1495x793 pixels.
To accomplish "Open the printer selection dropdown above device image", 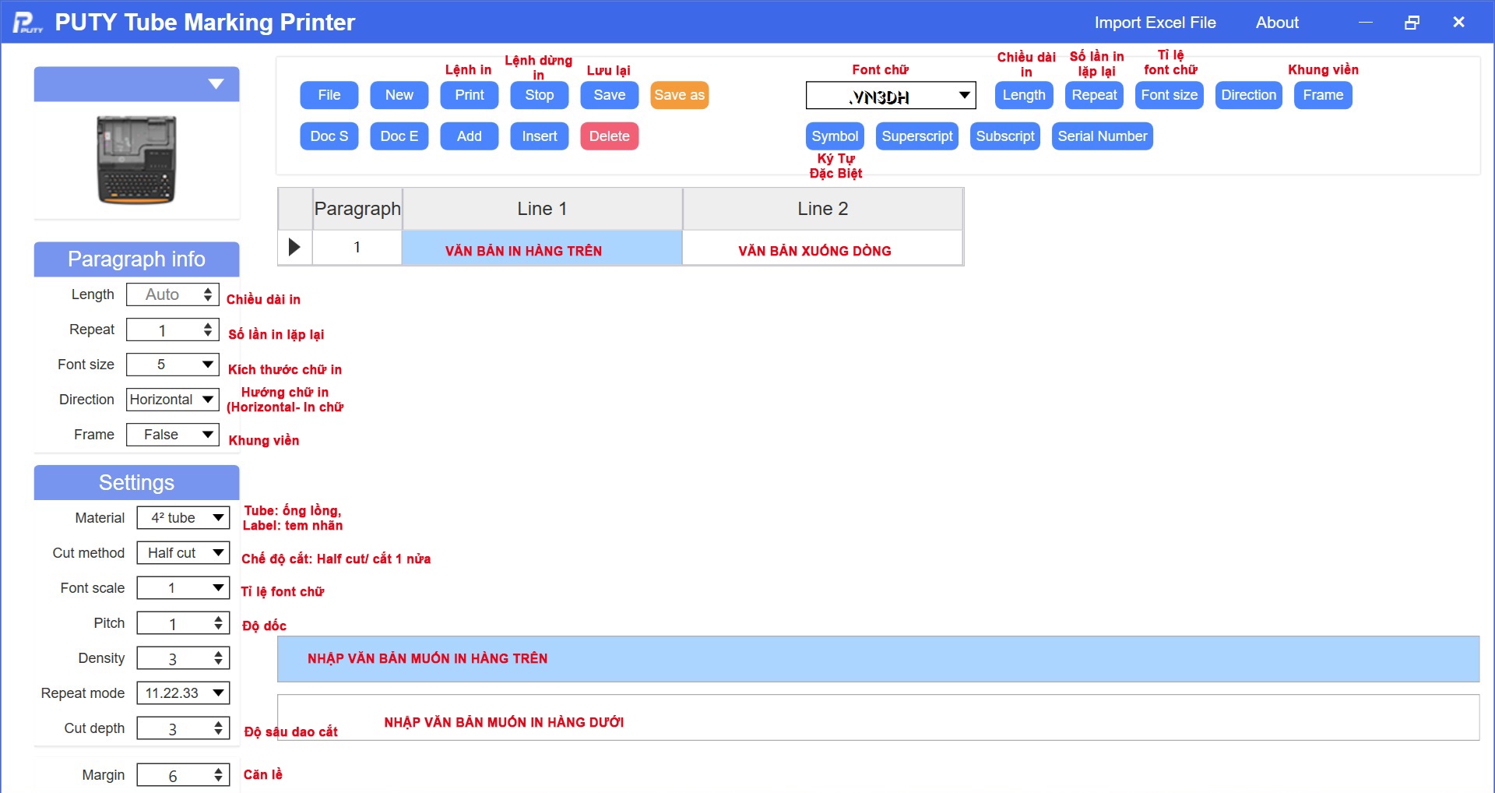I will (x=216, y=84).
